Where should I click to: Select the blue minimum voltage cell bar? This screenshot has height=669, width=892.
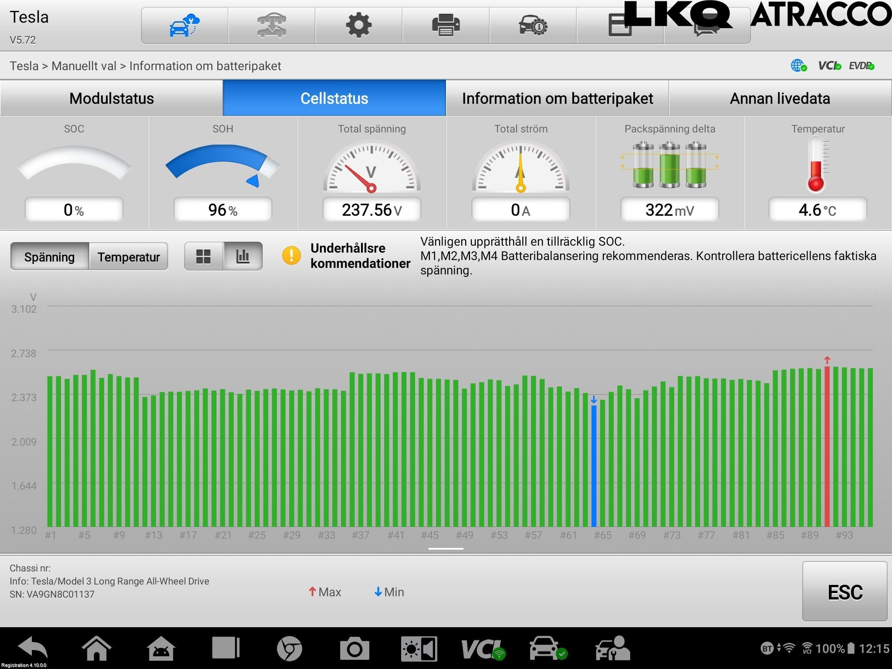pyautogui.click(x=594, y=466)
